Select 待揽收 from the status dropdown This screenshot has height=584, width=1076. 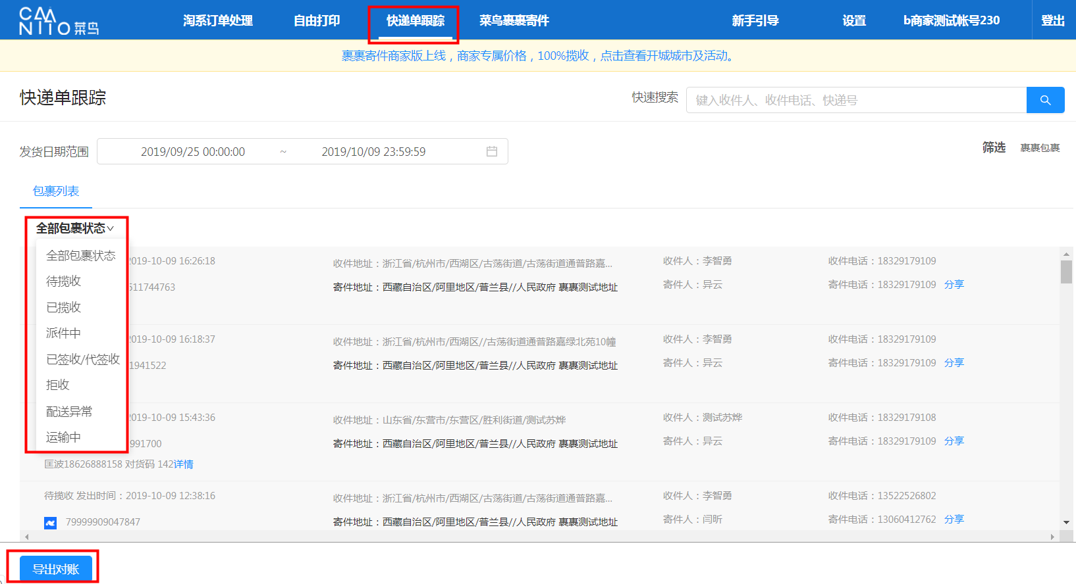click(63, 281)
